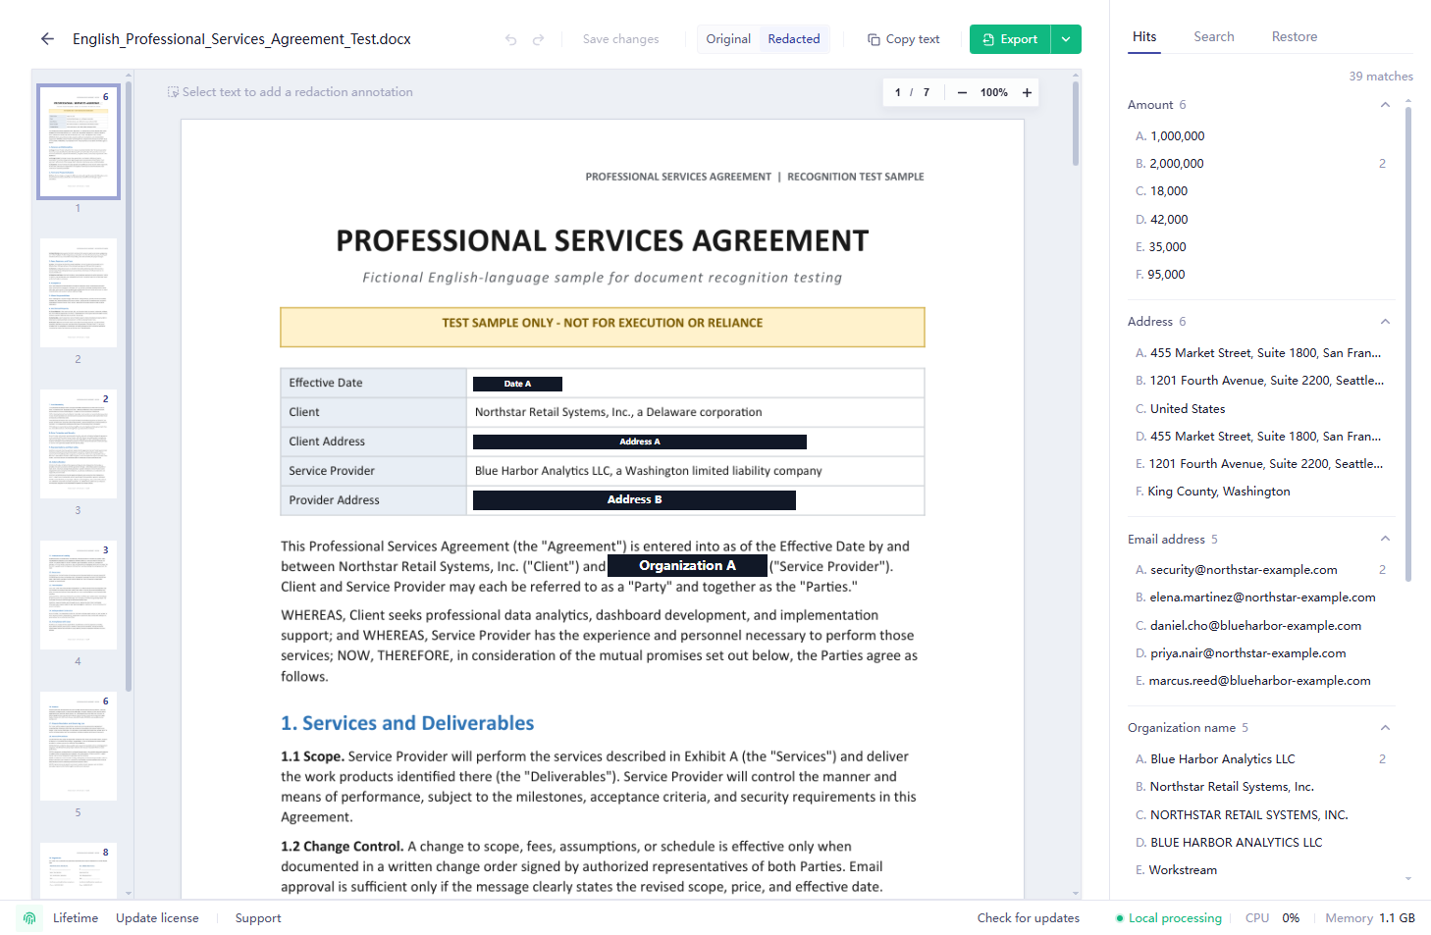Select daniel.cho@blueharbor-example.com hit
The width and height of the screenshot is (1431, 935).
1261,626
